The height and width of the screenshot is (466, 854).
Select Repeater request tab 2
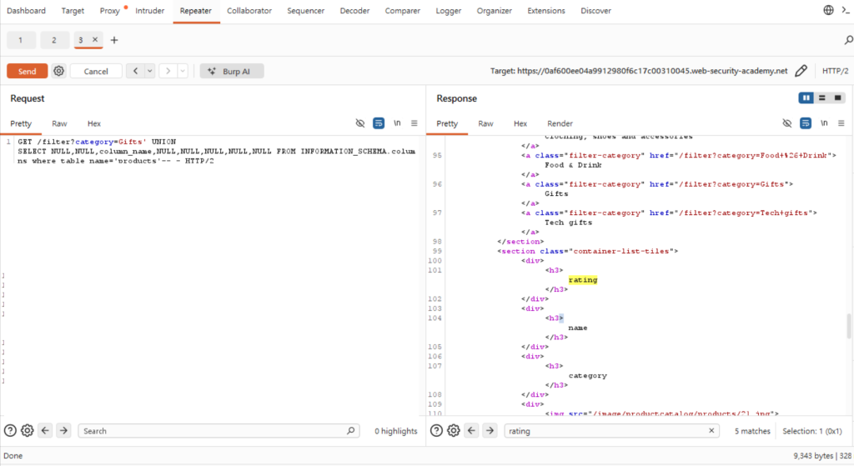point(54,40)
